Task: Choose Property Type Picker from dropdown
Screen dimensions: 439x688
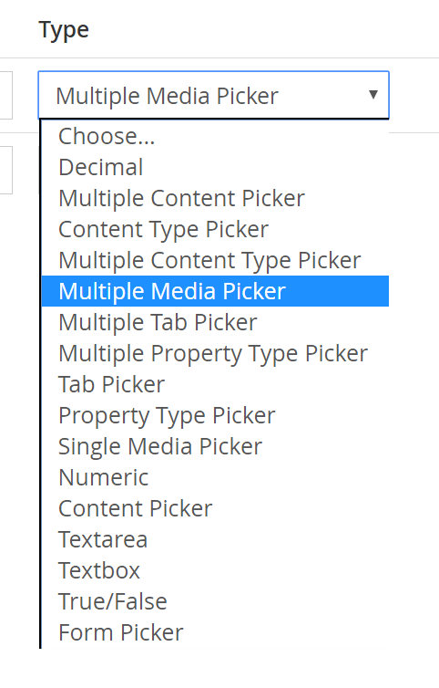Action: (x=215, y=415)
